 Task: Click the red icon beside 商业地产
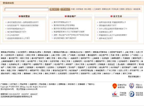[66, 16]
